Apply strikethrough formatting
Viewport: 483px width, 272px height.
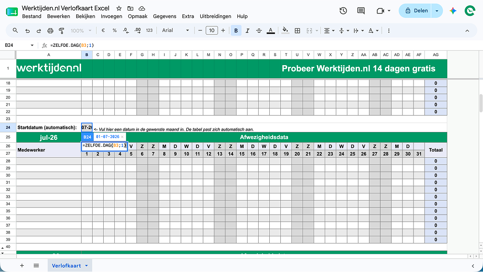[x=259, y=30]
